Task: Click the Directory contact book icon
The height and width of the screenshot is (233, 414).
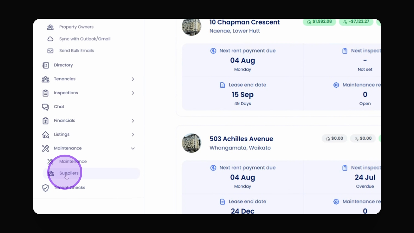Action: click(46, 65)
